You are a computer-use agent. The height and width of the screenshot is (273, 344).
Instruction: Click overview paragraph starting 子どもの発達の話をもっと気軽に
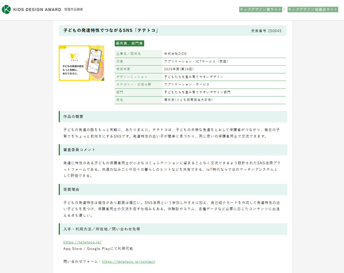point(171,133)
